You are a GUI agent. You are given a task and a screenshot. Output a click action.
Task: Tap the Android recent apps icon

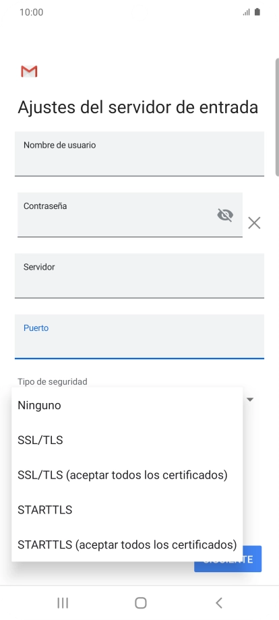(63, 602)
